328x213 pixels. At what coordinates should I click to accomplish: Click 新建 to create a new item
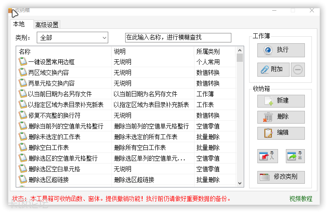tap(281, 101)
